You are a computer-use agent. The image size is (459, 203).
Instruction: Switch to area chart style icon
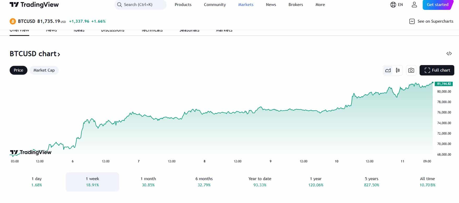point(388,70)
